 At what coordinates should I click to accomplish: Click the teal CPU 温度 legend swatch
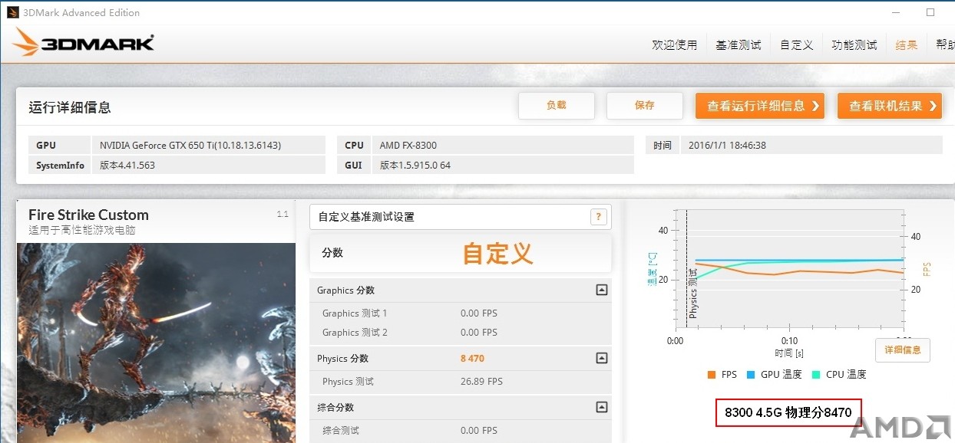(816, 375)
